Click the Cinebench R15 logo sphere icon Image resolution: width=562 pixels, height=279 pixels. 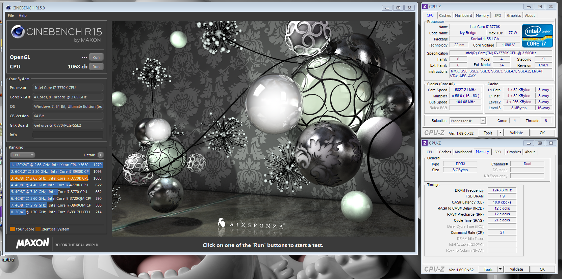pos(18,32)
